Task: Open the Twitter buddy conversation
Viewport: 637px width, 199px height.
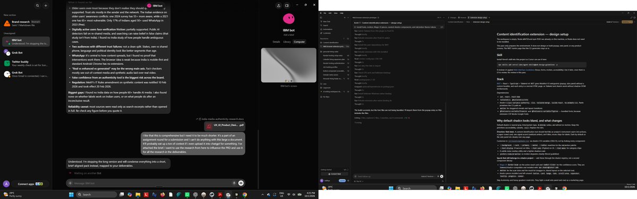Action: [x=26, y=64]
